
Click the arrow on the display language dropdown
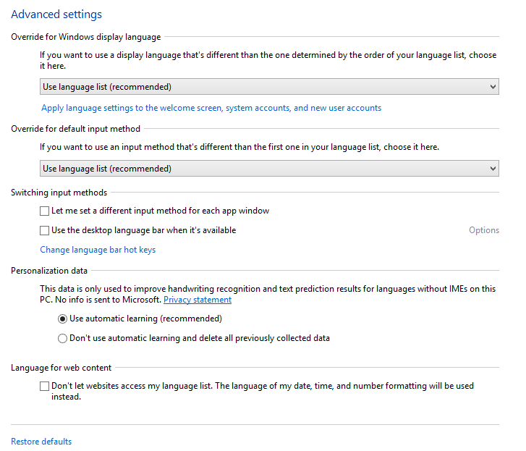click(493, 87)
